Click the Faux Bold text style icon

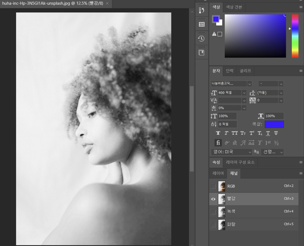click(218, 133)
